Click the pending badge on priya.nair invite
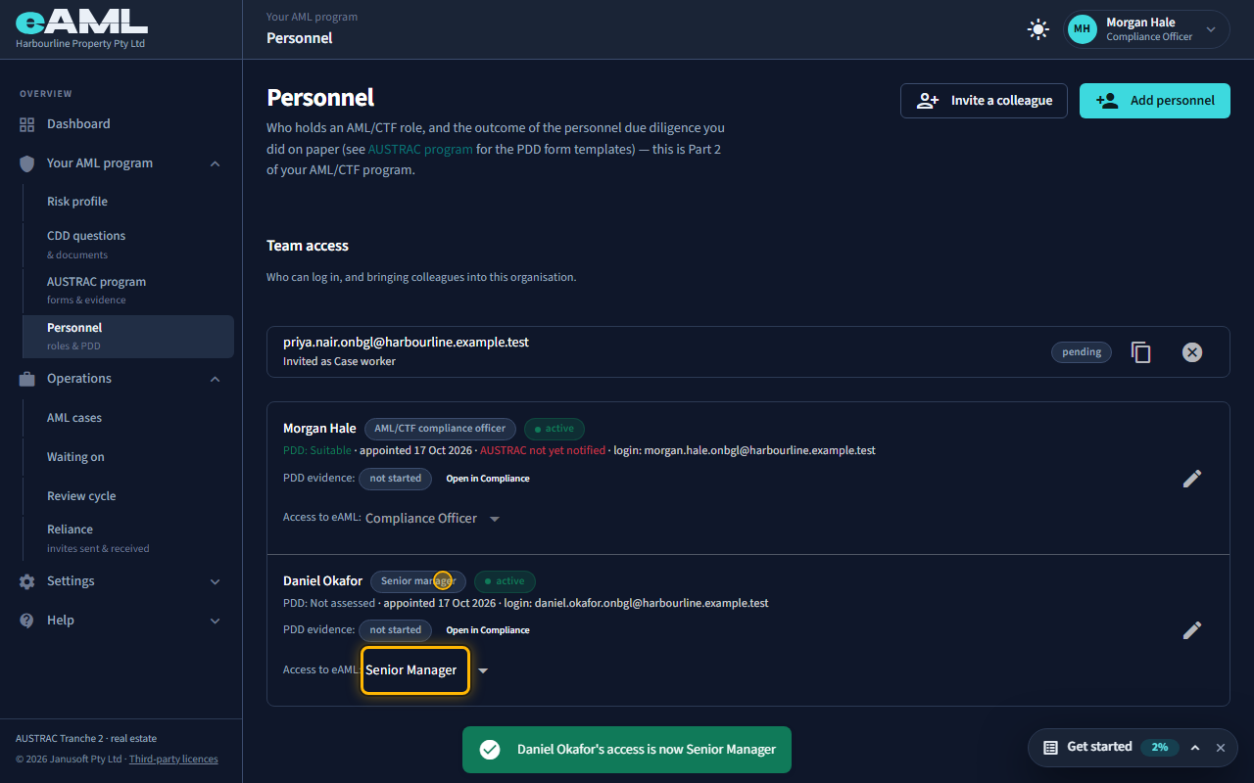This screenshot has width=1254, height=783. pyautogui.click(x=1082, y=352)
